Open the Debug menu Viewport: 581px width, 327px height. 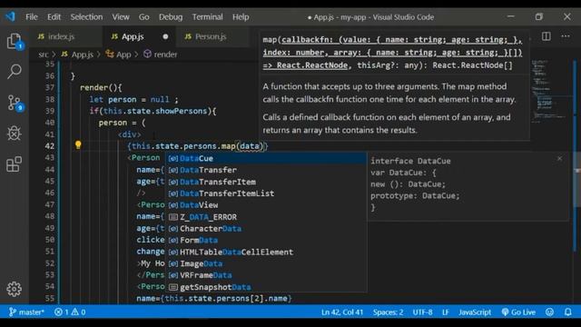coord(171,17)
